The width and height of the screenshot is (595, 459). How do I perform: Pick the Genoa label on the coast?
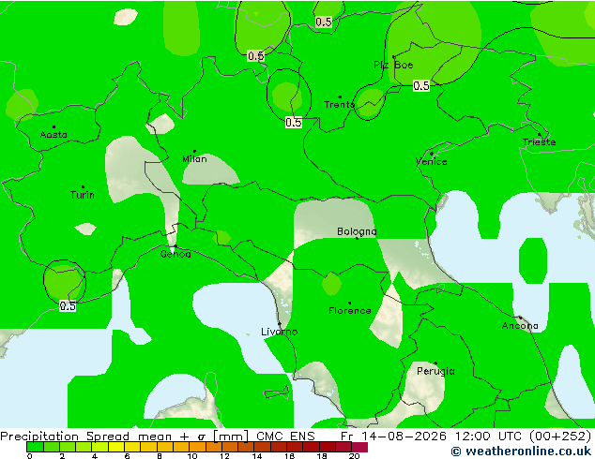[x=175, y=254]
